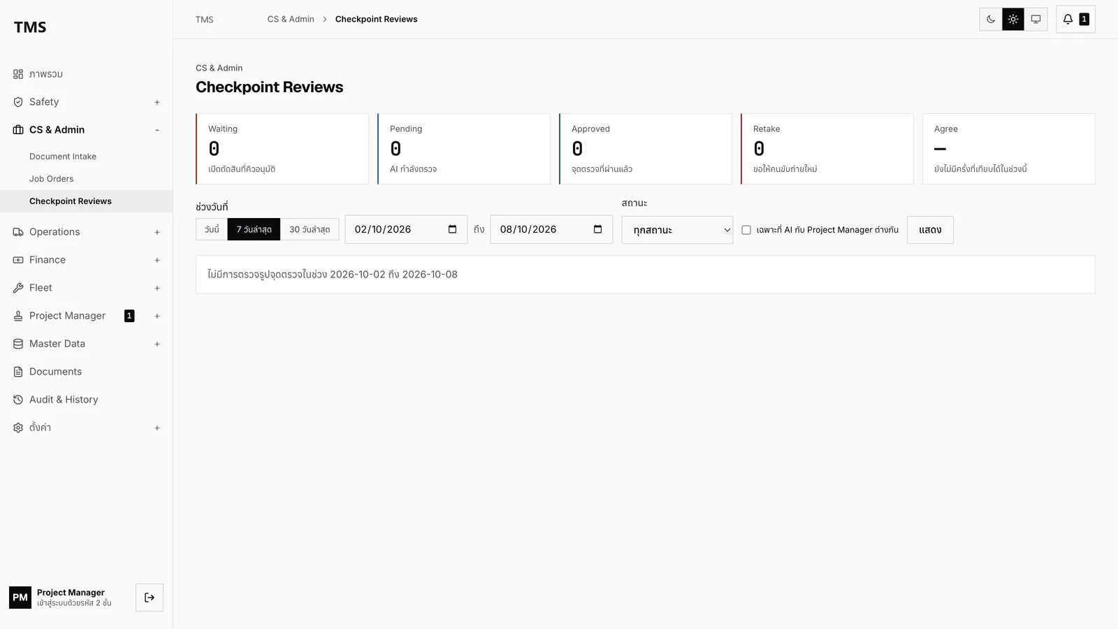Click the CS & Admin briefcase icon
The image size is (1118, 629).
18,130
